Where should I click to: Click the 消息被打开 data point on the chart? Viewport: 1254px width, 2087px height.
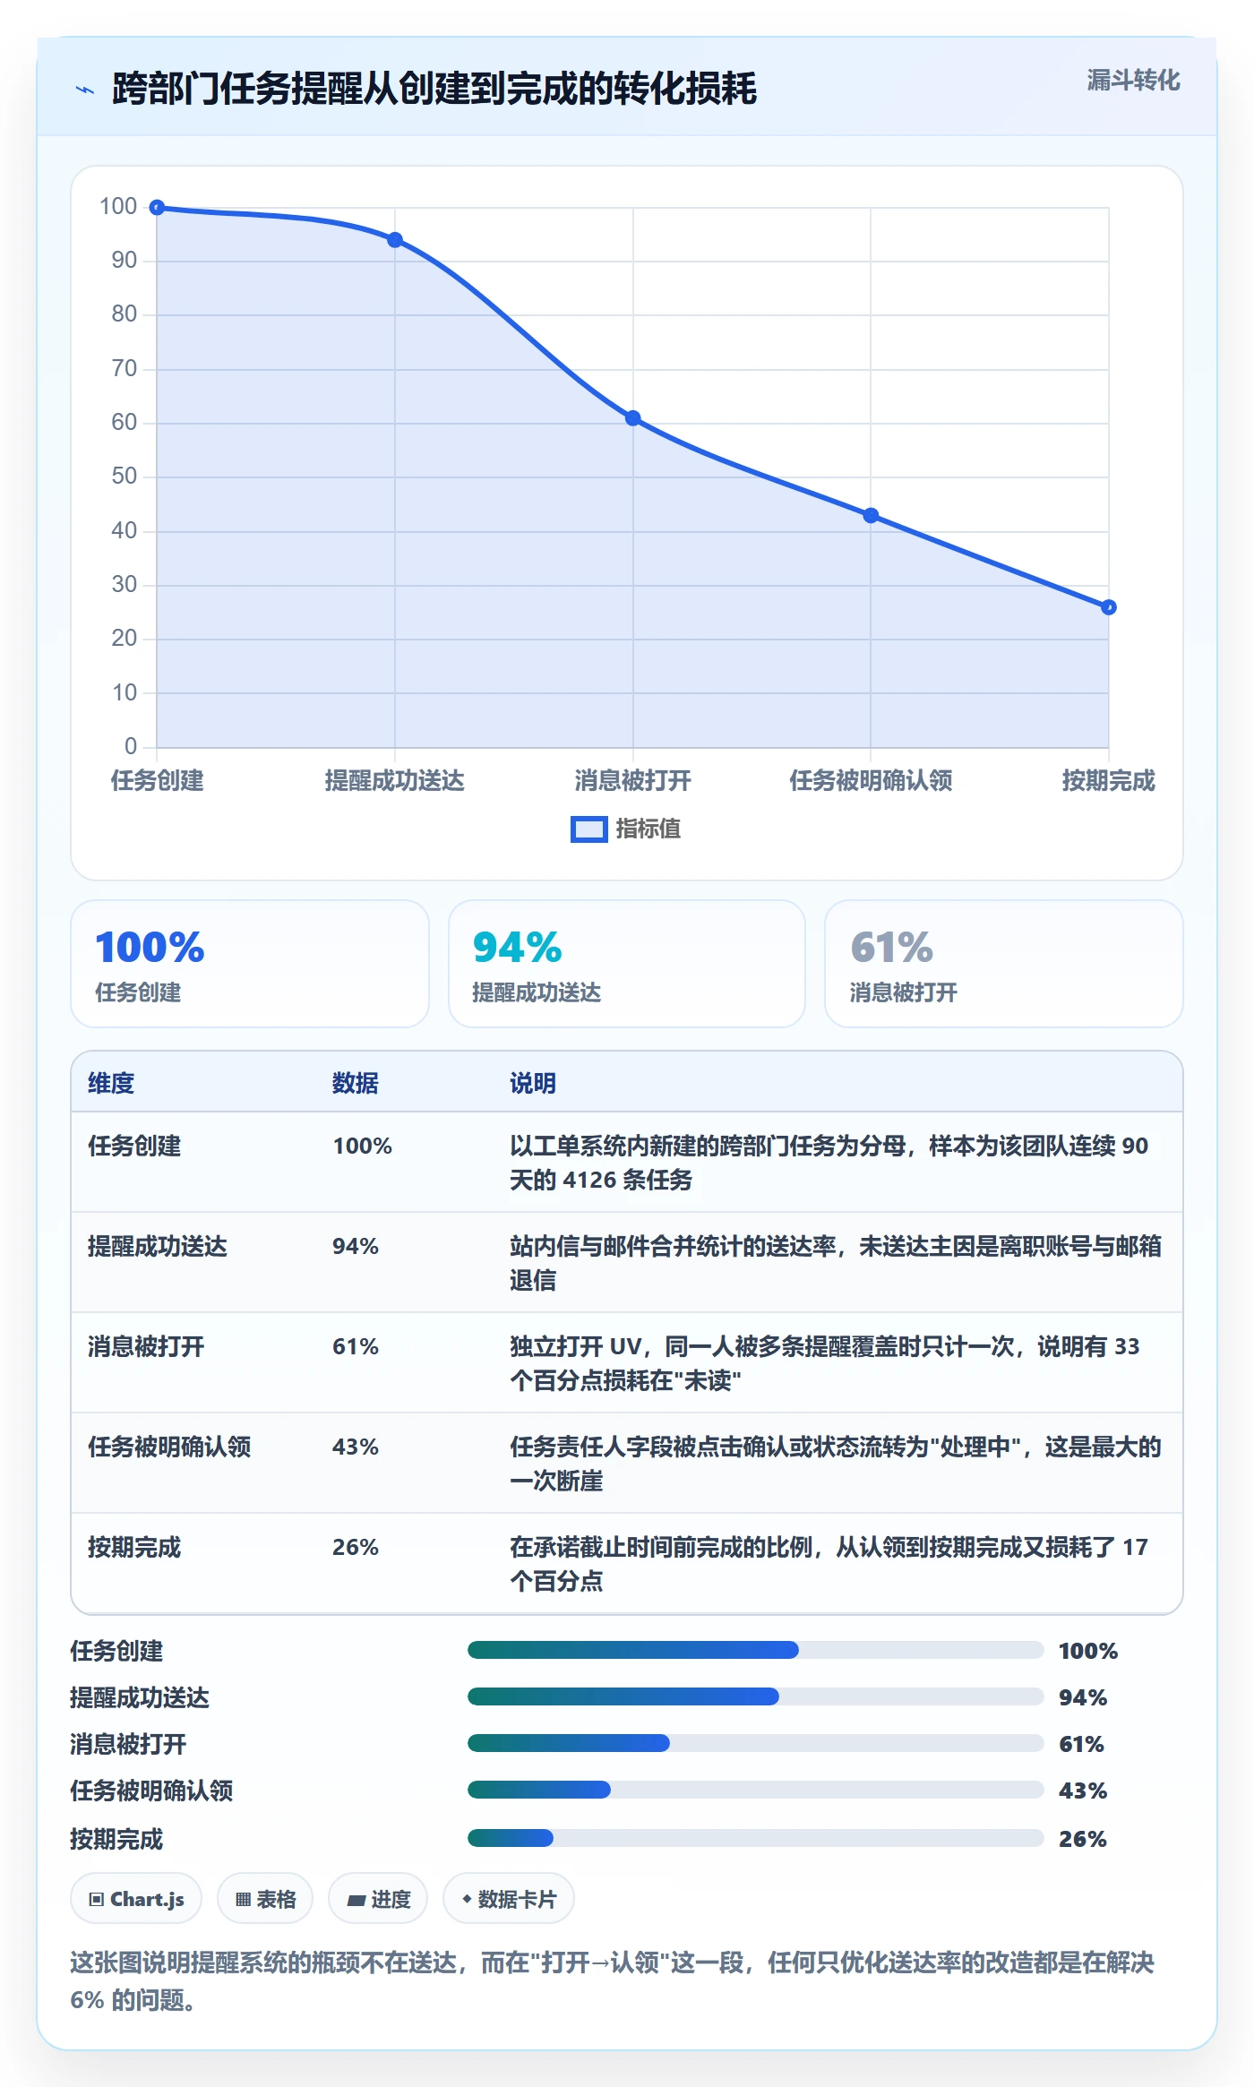pos(633,418)
